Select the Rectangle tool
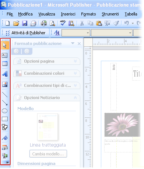 point(5,119)
